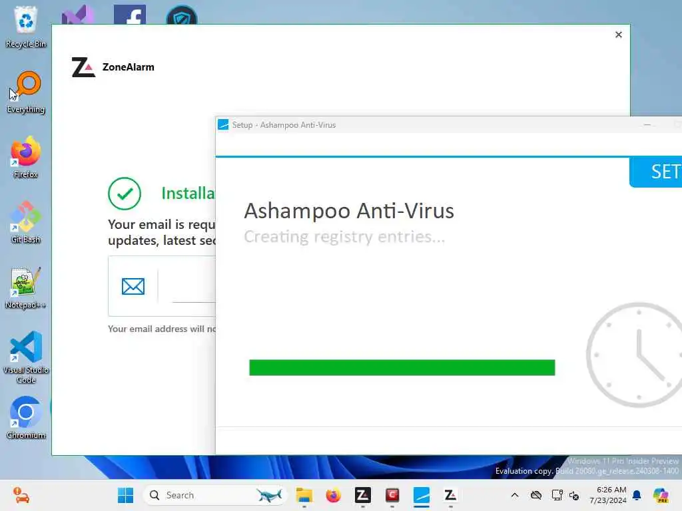The height and width of the screenshot is (511, 682).
Task: Click the envelope icon in the ZoneAlarm email box
Action: point(133,286)
